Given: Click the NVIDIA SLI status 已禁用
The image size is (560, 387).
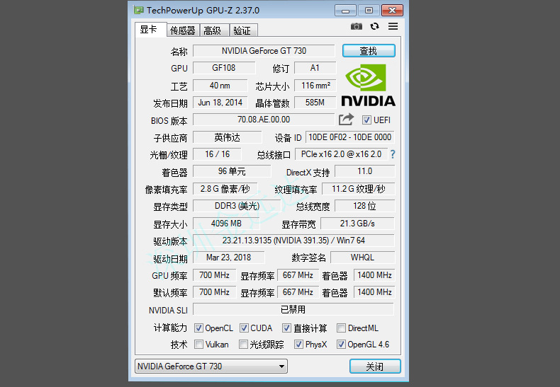Looking at the screenshot, I should 293,309.
